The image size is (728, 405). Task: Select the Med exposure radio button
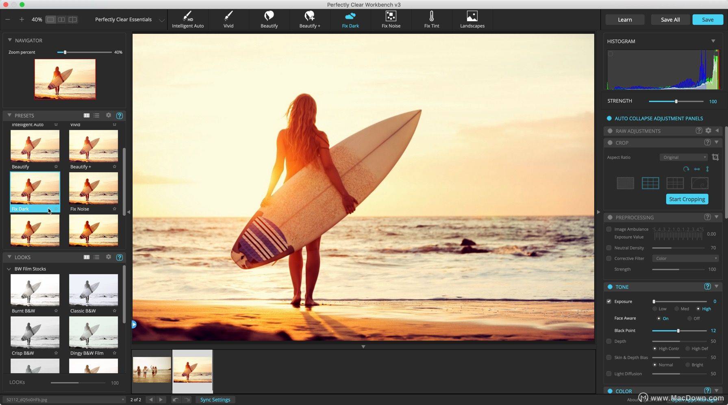point(677,309)
